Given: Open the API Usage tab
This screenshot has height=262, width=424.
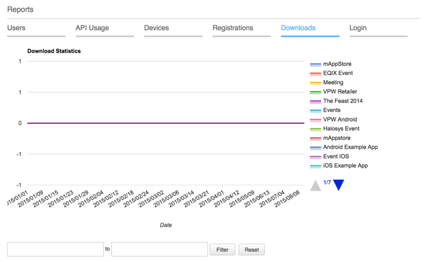Looking at the screenshot, I should 92,28.
